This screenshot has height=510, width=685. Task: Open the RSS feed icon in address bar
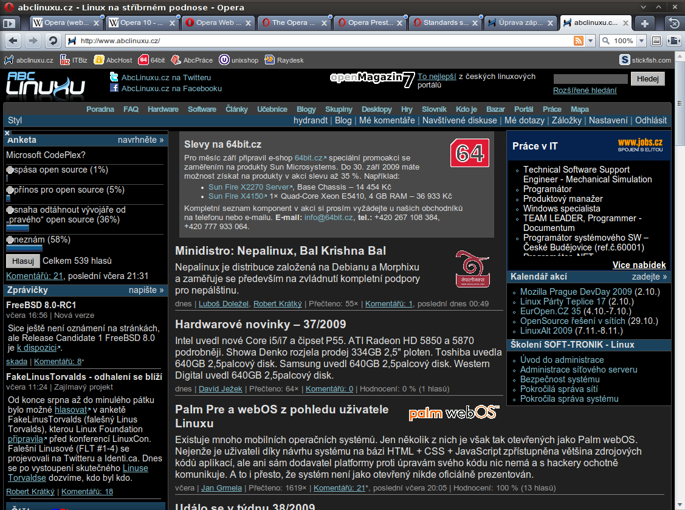tap(579, 41)
